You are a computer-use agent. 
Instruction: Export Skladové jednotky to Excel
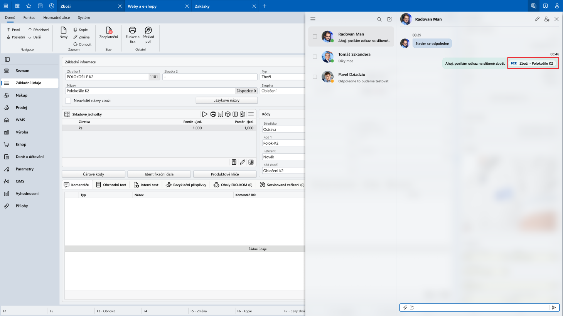(243, 114)
